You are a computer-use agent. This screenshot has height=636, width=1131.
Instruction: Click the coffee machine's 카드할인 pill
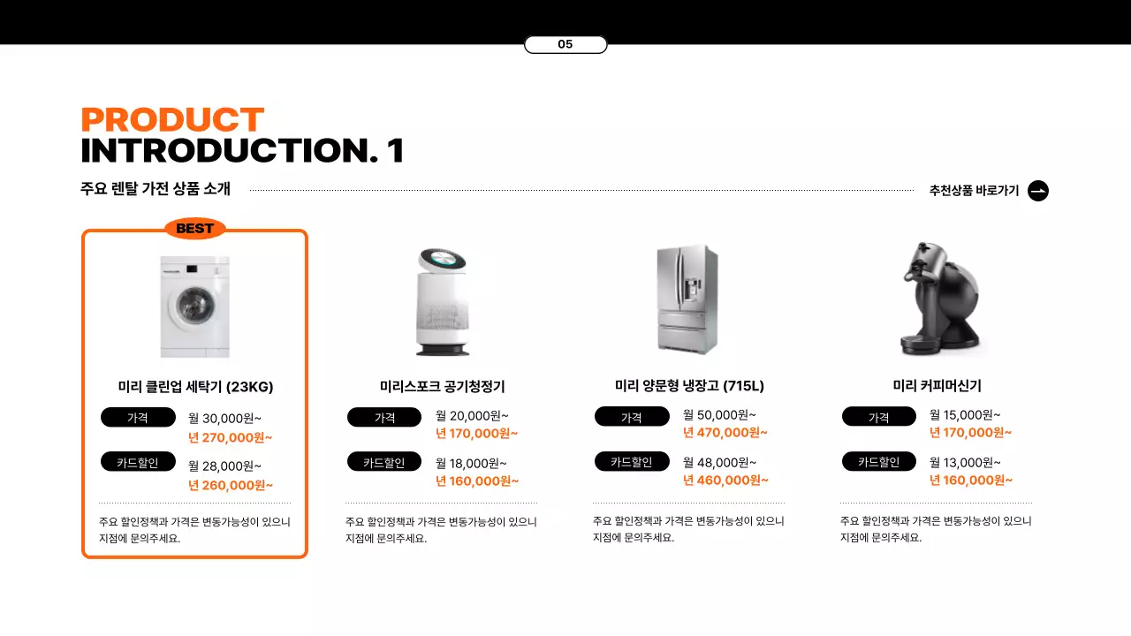(x=879, y=462)
